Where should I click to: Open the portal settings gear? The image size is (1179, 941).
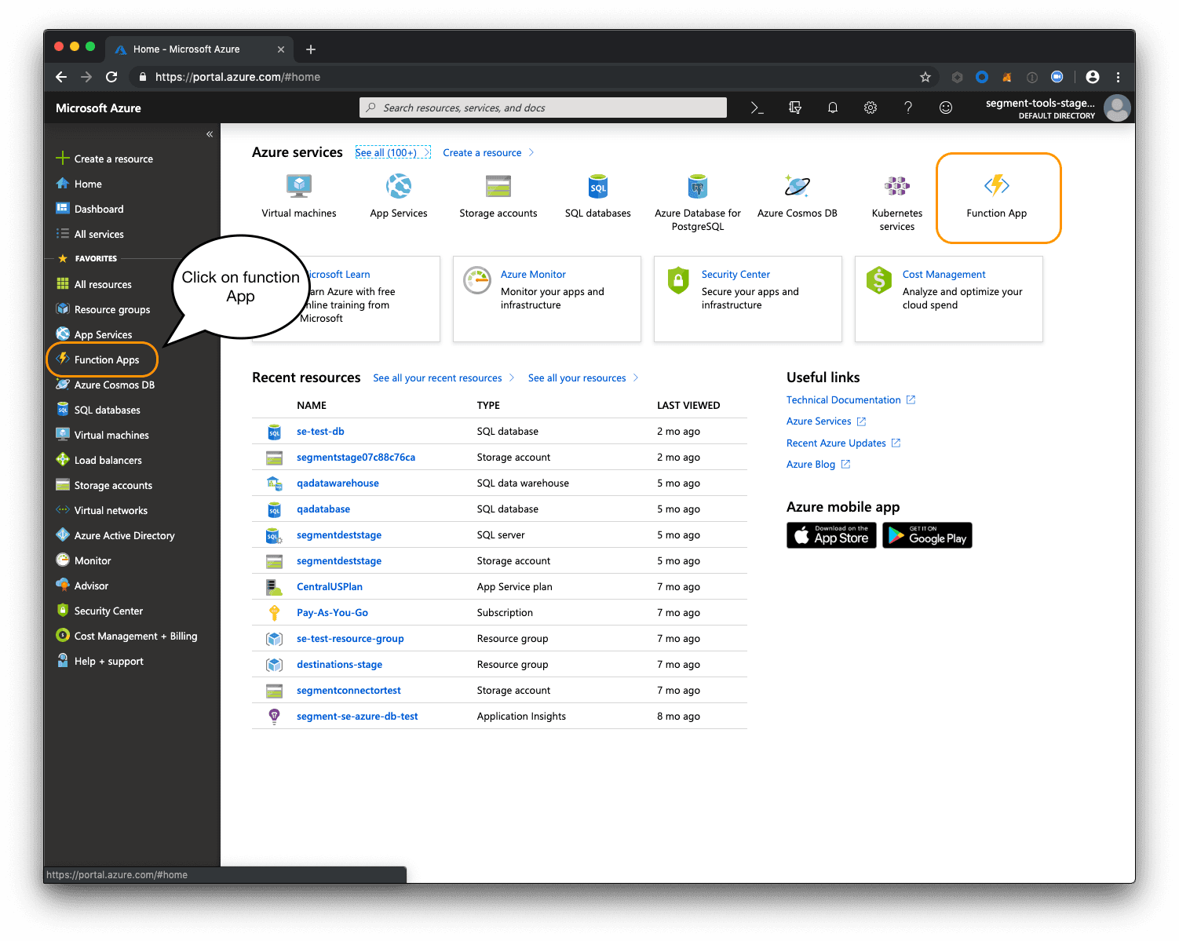871,108
